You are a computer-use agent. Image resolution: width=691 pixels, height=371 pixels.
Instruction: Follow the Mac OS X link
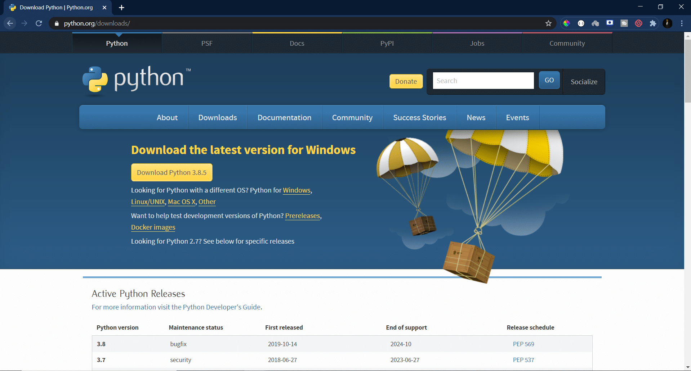(x=182, y=202)
